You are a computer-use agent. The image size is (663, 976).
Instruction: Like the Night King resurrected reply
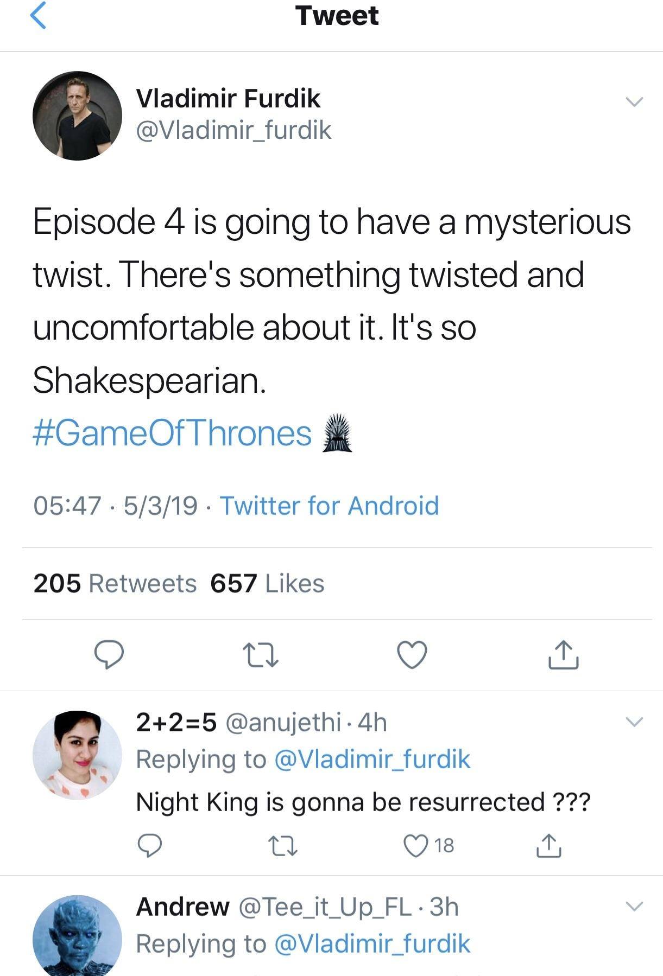(417, 845)
